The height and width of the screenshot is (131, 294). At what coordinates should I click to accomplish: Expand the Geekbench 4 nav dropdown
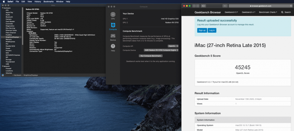pyautogui.click(x=248, y=12)
